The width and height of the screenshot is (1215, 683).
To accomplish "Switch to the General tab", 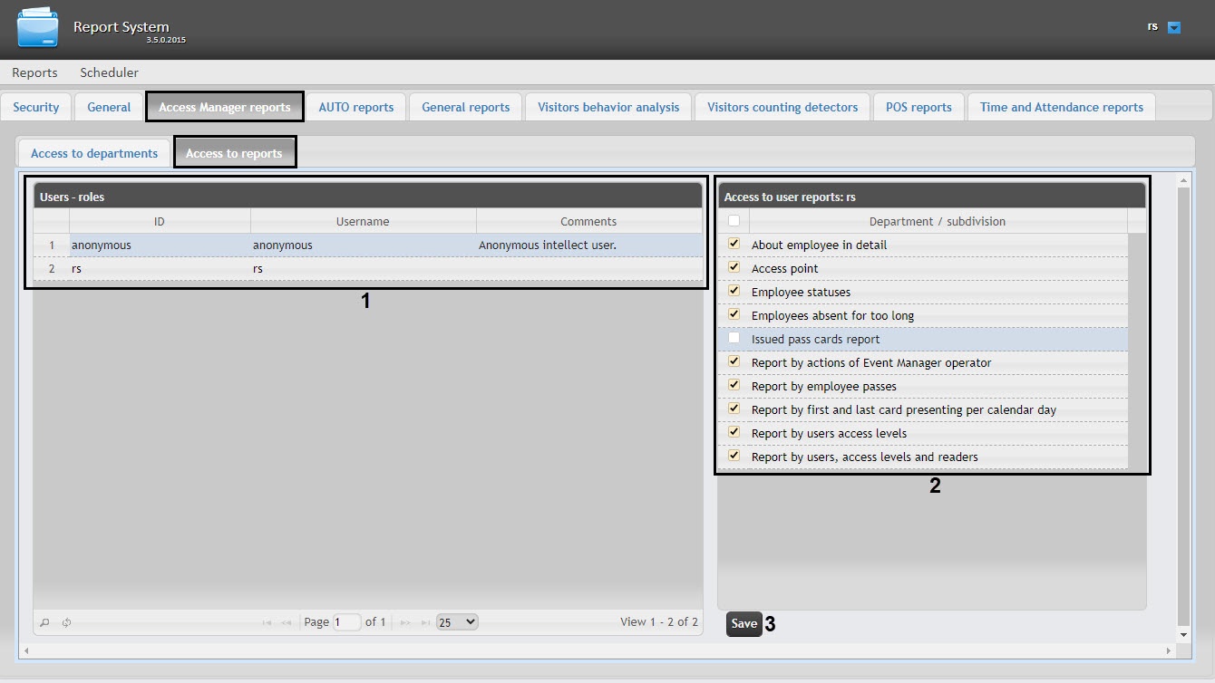I will tap(109, 107).
